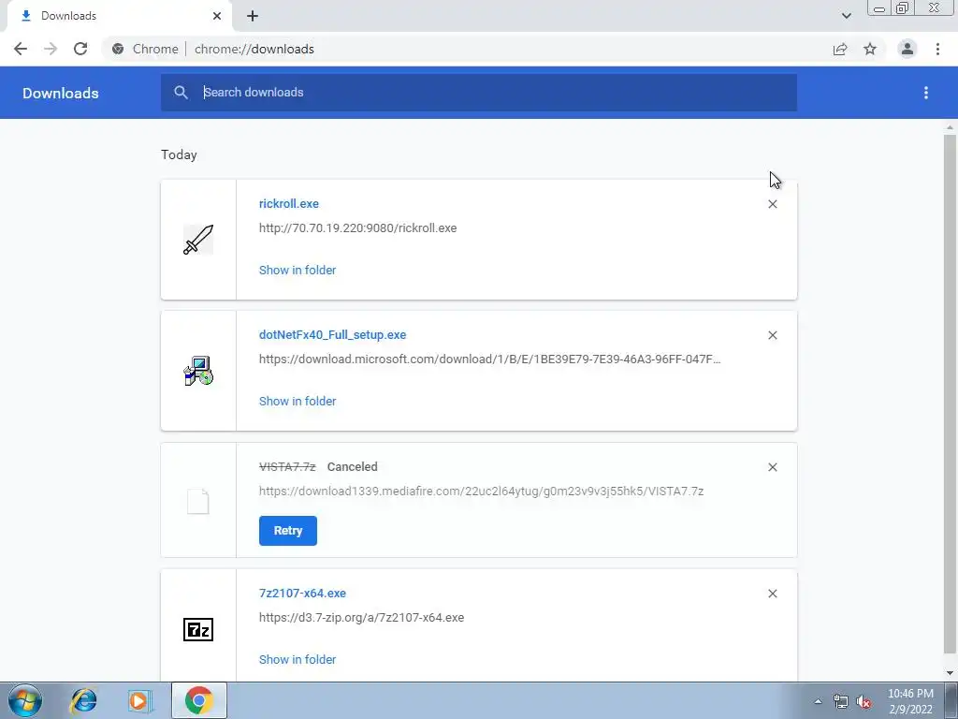Launch Windows Media Player from taskbar
Image resolution: width=958 pixels, height=719 pixels.
(x=140, y=700)
